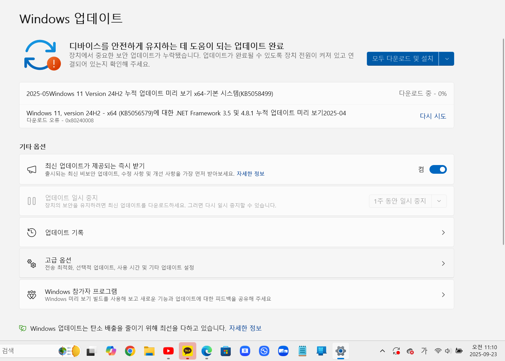Screen dimensions: 505x361
Task: Open the 업데이트 기록 row
Action: click(237, 232)
